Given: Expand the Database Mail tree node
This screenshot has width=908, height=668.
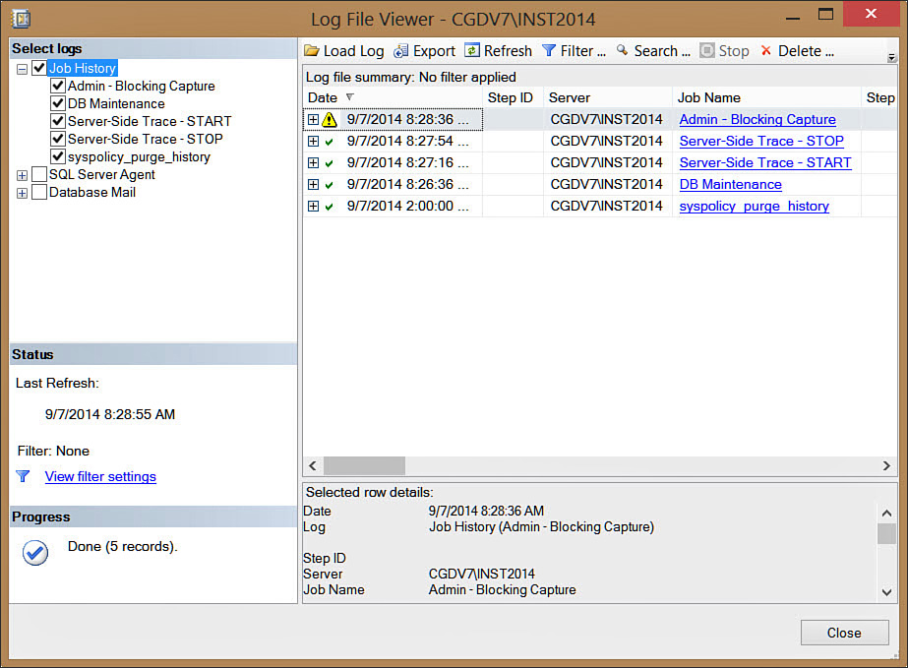Looking at the screenshot, I should [x=22, y=194].
